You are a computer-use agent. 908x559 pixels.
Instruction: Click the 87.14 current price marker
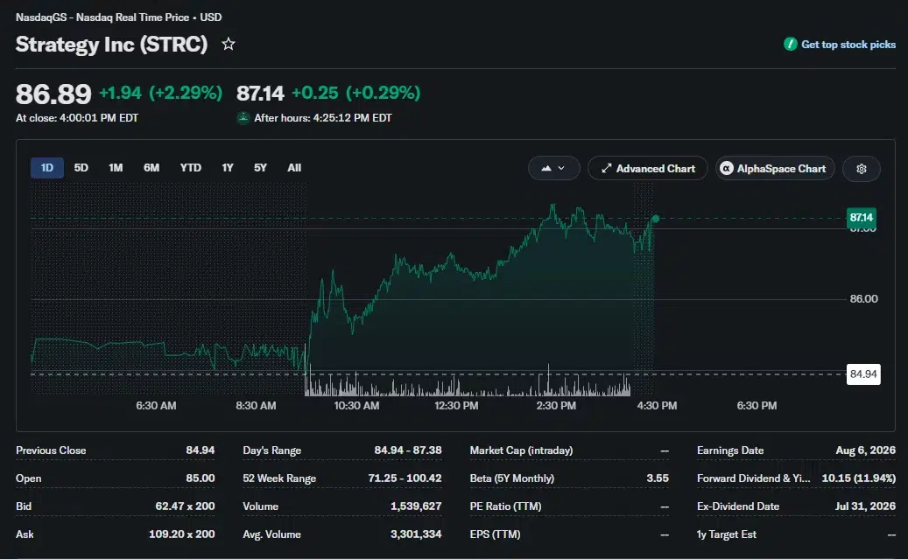coord(861,218)
